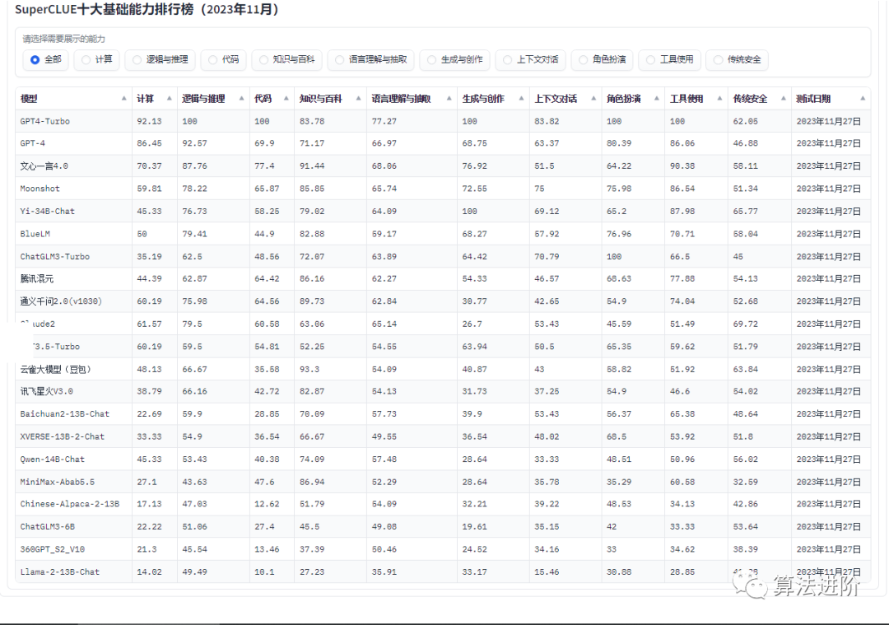Choose the 工具使用 radio option
The height and width of the screenshot is (625, 889).
click(x=669, y=59)
